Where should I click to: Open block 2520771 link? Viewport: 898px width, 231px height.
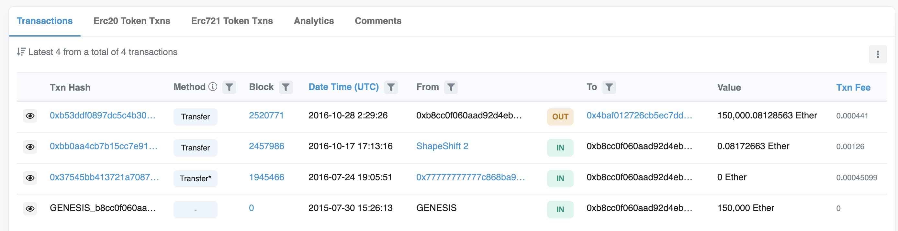[x=266, y=116]
